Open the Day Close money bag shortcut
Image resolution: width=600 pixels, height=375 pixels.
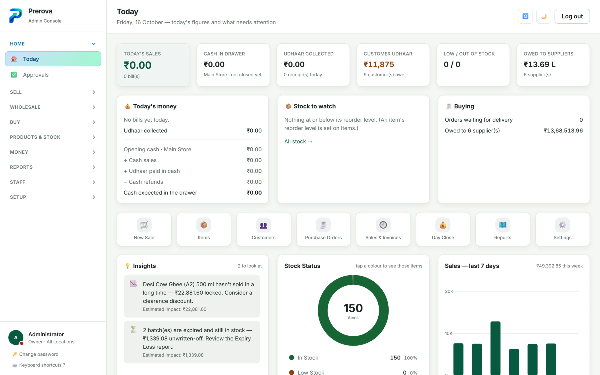[443, 229]
